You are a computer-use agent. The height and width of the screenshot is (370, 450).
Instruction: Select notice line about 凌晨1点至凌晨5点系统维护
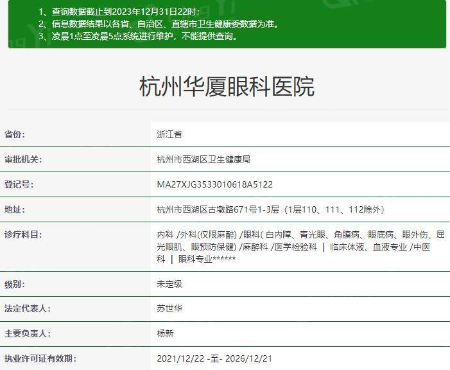pos(138,36)
